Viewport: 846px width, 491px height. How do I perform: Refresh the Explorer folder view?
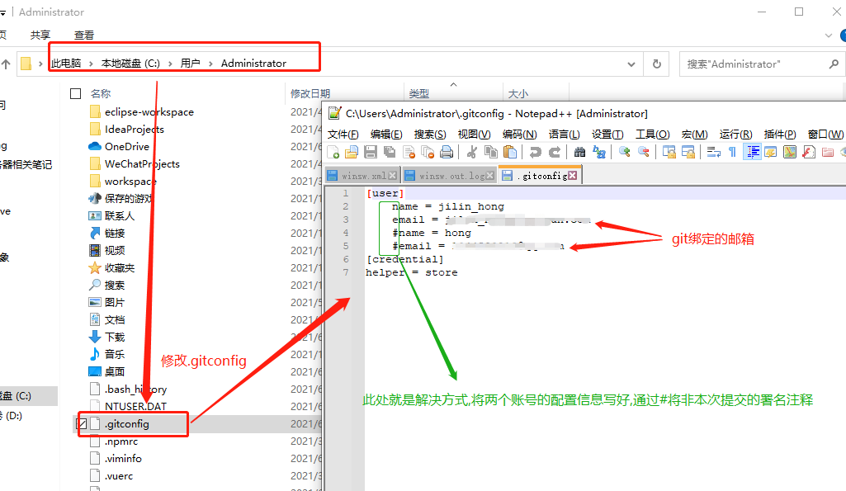click(x=657, y=64)
